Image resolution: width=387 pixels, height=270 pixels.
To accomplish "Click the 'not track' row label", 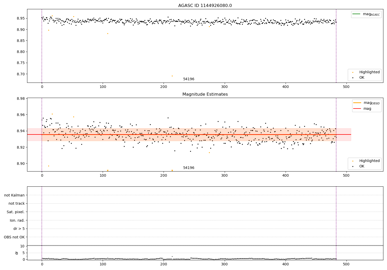I will coord(17,204).
